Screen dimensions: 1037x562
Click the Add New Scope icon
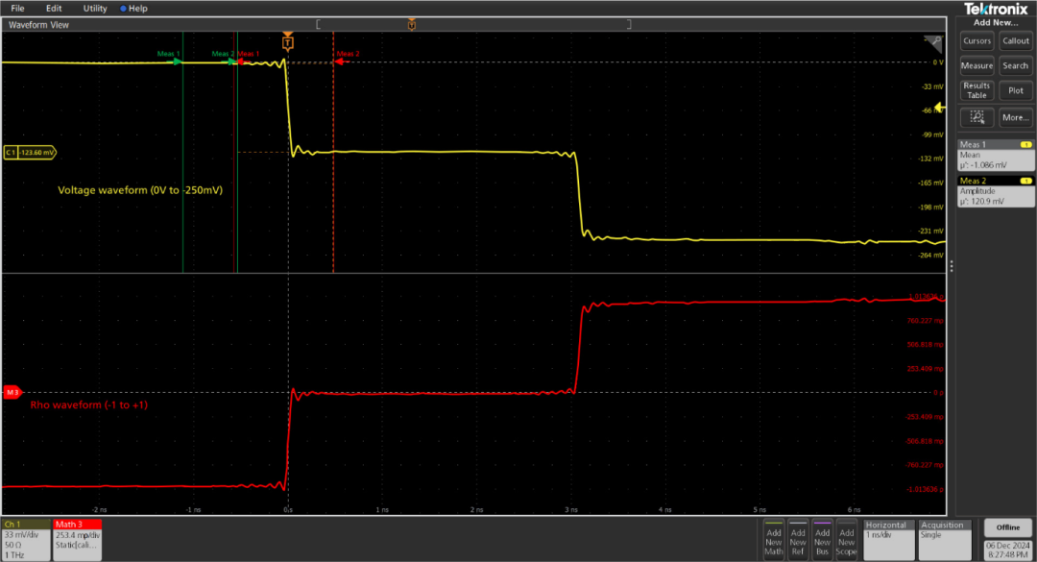846,538
